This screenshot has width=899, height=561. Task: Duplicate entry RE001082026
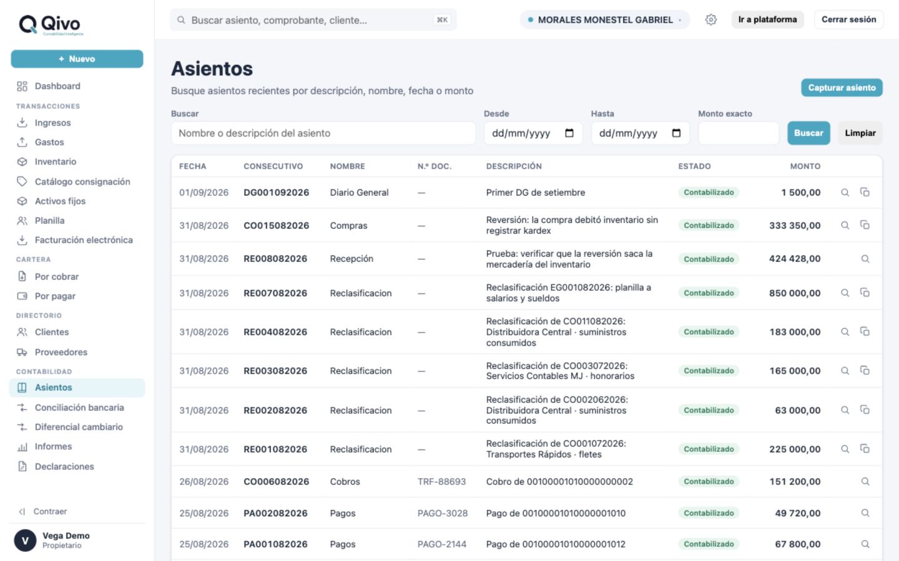tap(865, 449)
